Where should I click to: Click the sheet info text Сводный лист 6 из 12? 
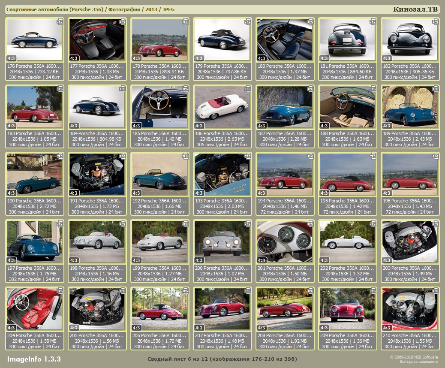pyautogui.click(x=222, y=359)
